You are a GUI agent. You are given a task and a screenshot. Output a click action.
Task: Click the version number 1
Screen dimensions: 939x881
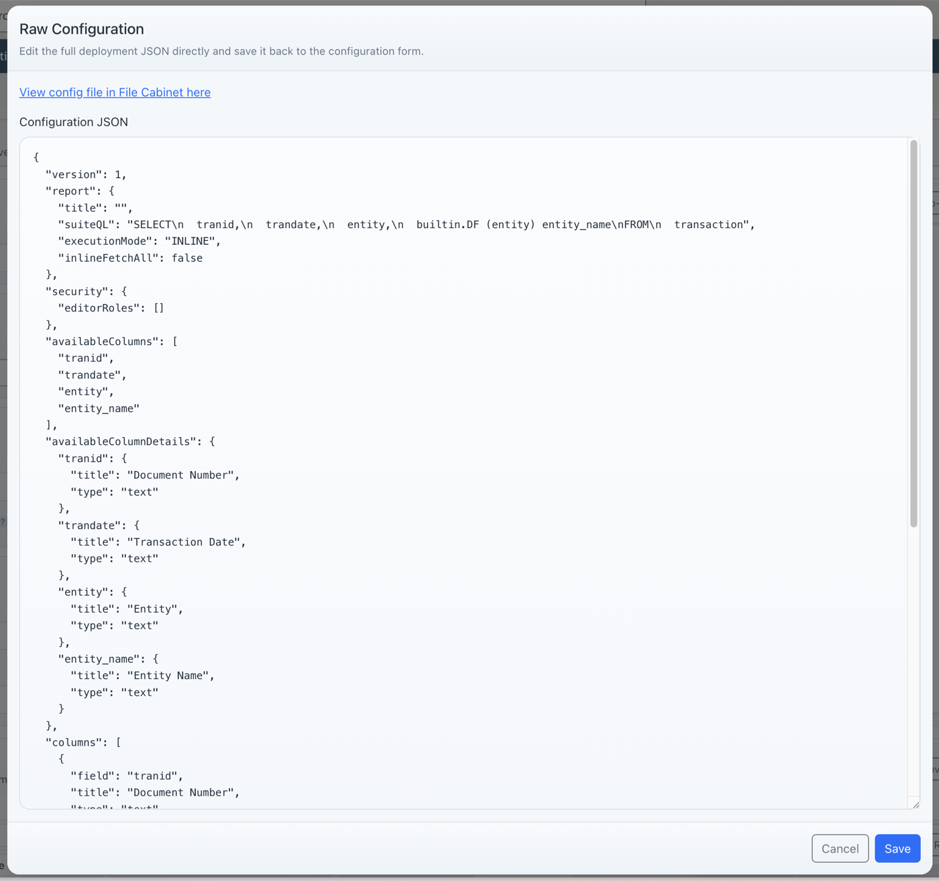119,174
